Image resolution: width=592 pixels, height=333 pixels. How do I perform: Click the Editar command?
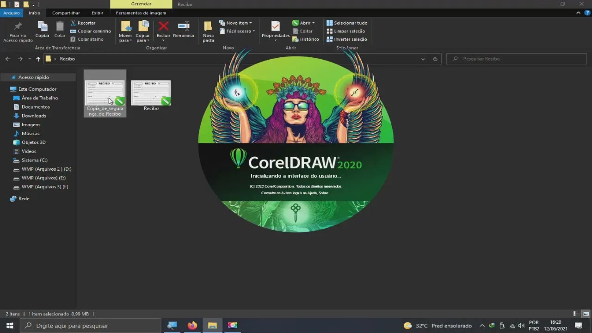(x=302, y=31)
